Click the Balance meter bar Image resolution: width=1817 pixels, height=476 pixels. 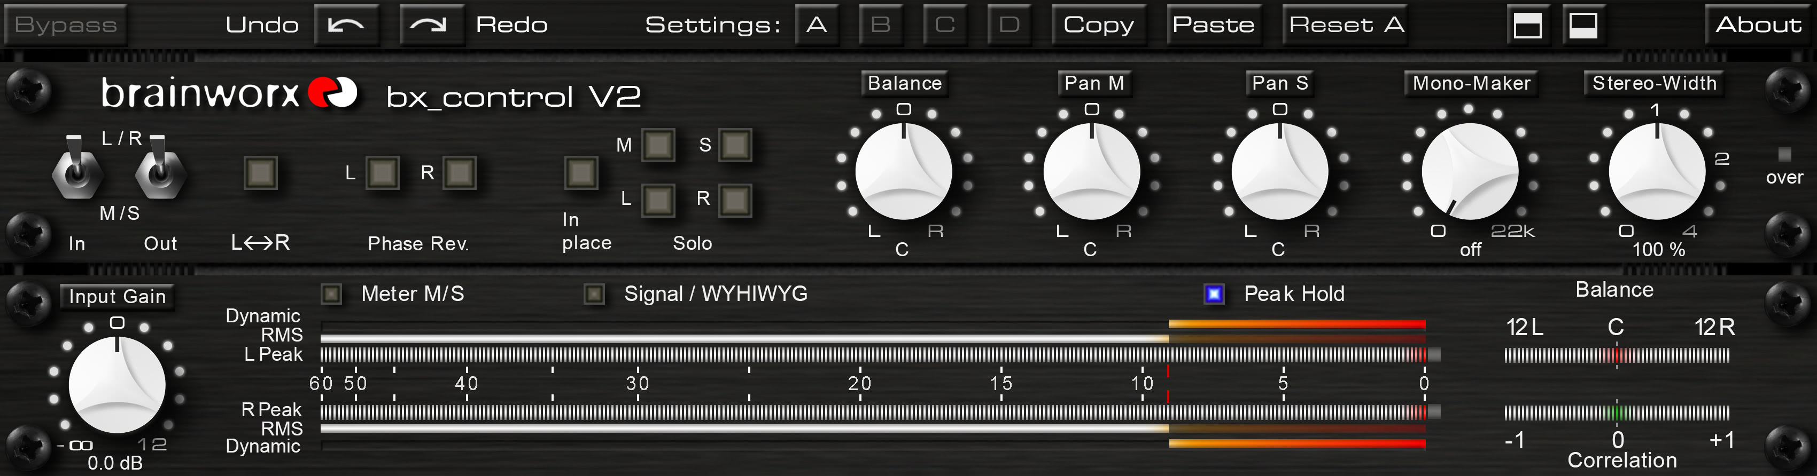pyautogui.click(x=1617, y=355)
